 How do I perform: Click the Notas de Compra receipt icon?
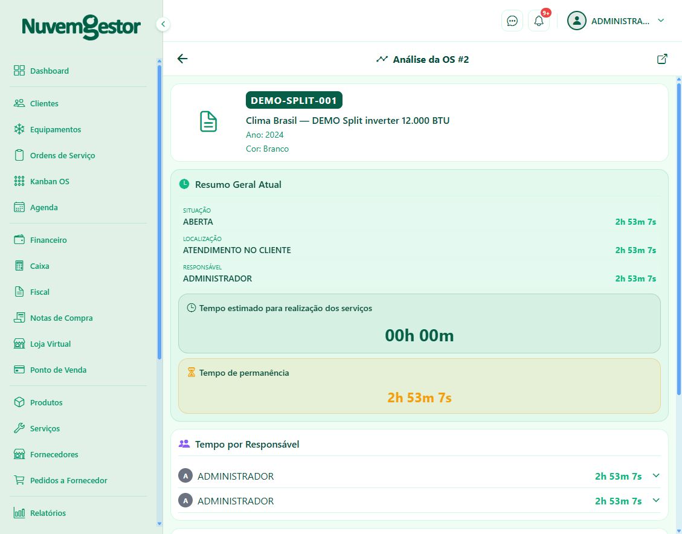19,318
